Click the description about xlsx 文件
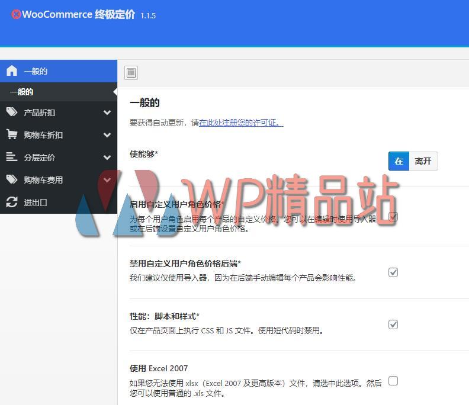The width and height of the screenshot is (469, 405). click(x=256, y=388)
